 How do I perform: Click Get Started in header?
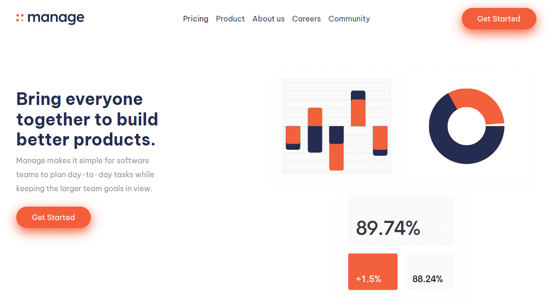(499, 19)
